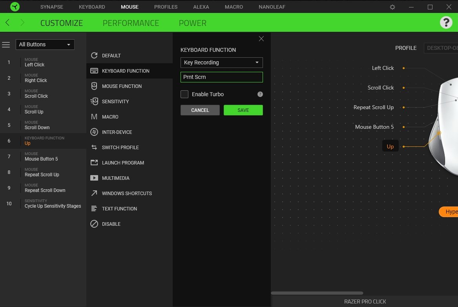The image size is (458, 307).
Task: Go back with the left arrow
Action: (7, 22)
